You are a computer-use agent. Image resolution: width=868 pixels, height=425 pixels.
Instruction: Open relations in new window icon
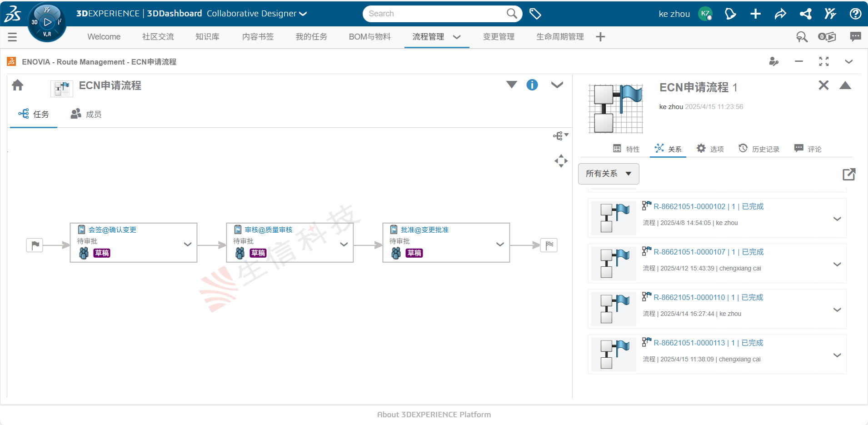[x=849, y=174]
